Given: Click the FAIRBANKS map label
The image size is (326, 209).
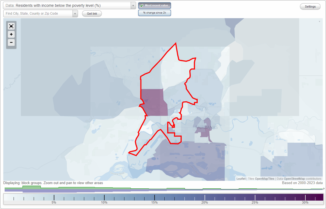Looking at the screenshot, I should (206, 127).
